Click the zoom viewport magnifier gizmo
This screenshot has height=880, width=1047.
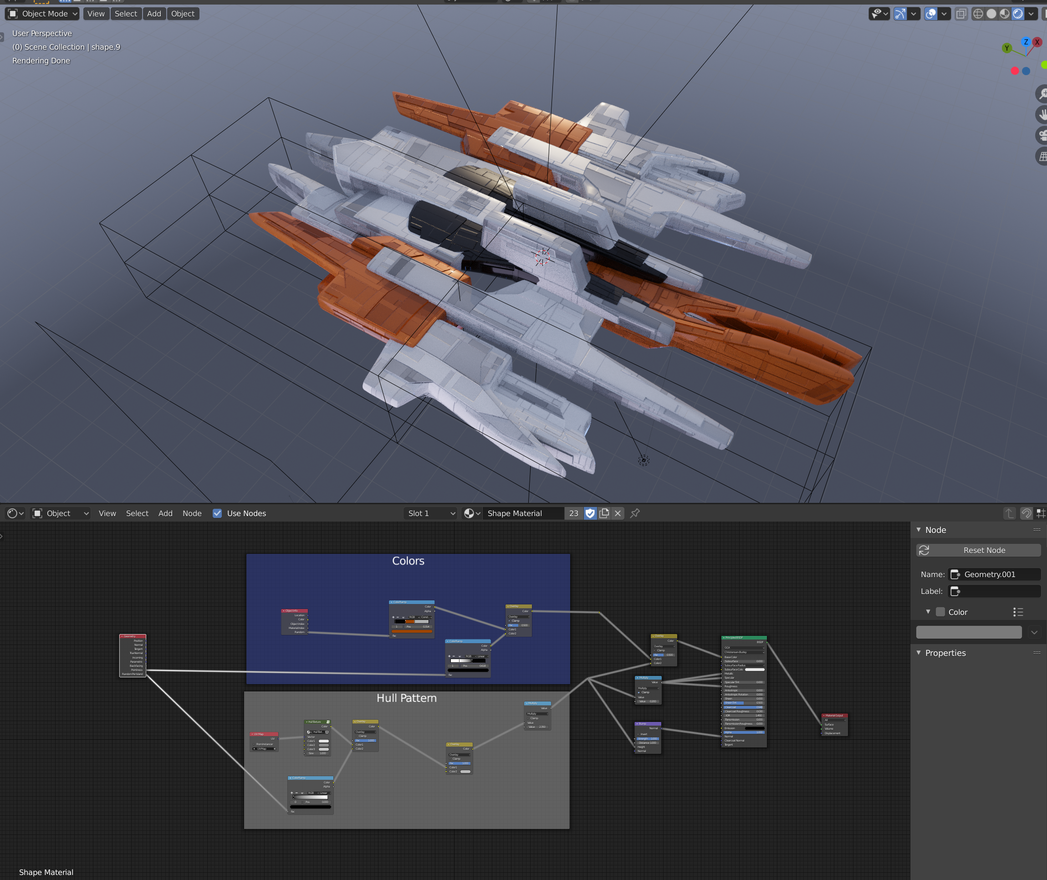click(x=1042, y=94)
